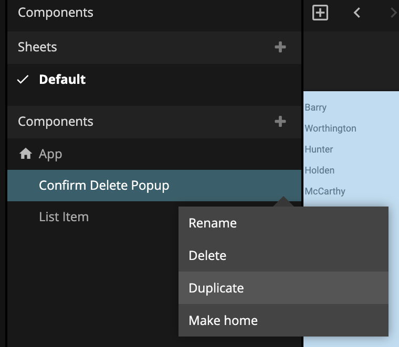
Task: Add a new component with the Components plus icon
Action: click(280, 122)
